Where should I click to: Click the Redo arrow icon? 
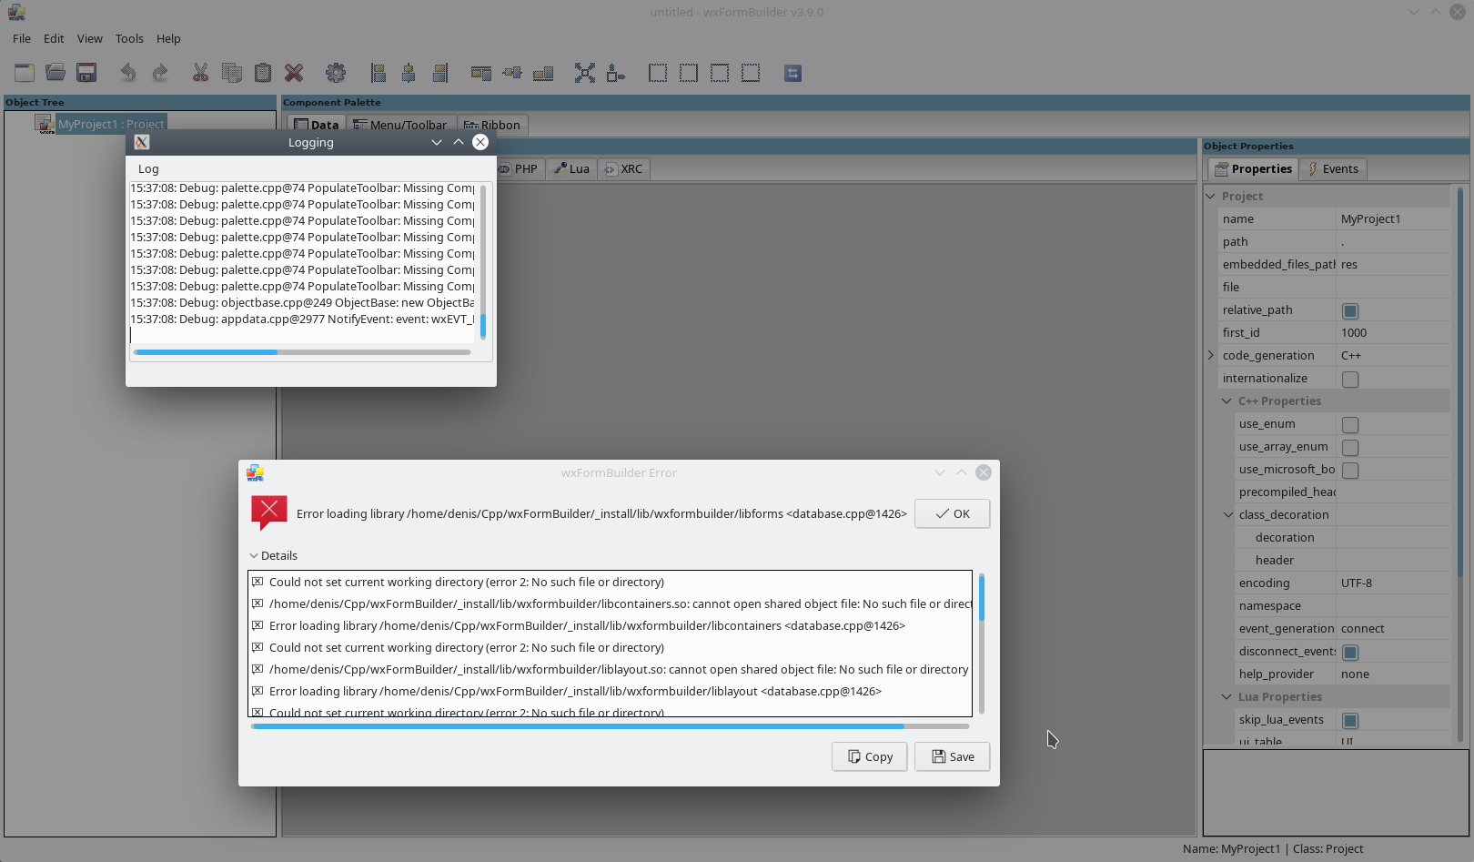161,73
